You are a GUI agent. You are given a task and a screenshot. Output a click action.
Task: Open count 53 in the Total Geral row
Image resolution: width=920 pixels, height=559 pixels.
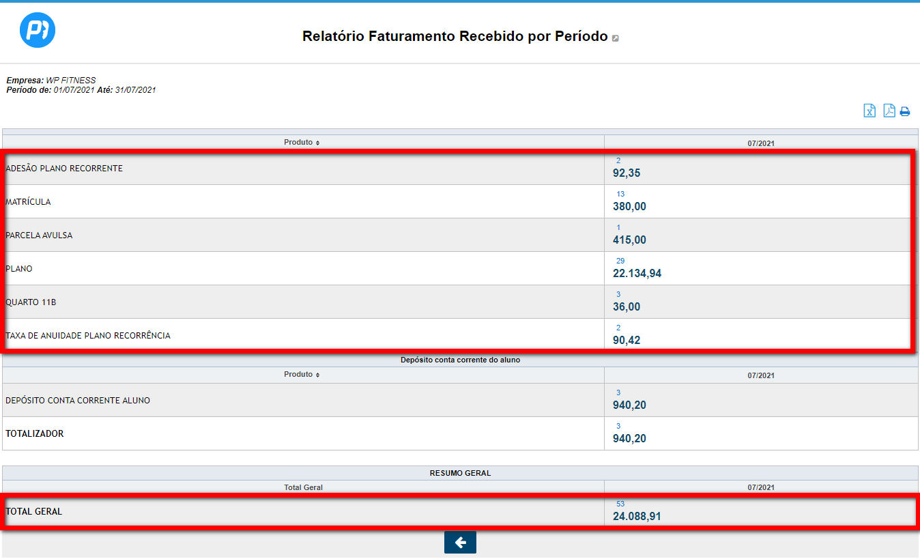pos(620,504)
